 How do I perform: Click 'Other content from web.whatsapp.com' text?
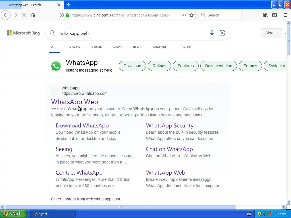tap(85, 199)
